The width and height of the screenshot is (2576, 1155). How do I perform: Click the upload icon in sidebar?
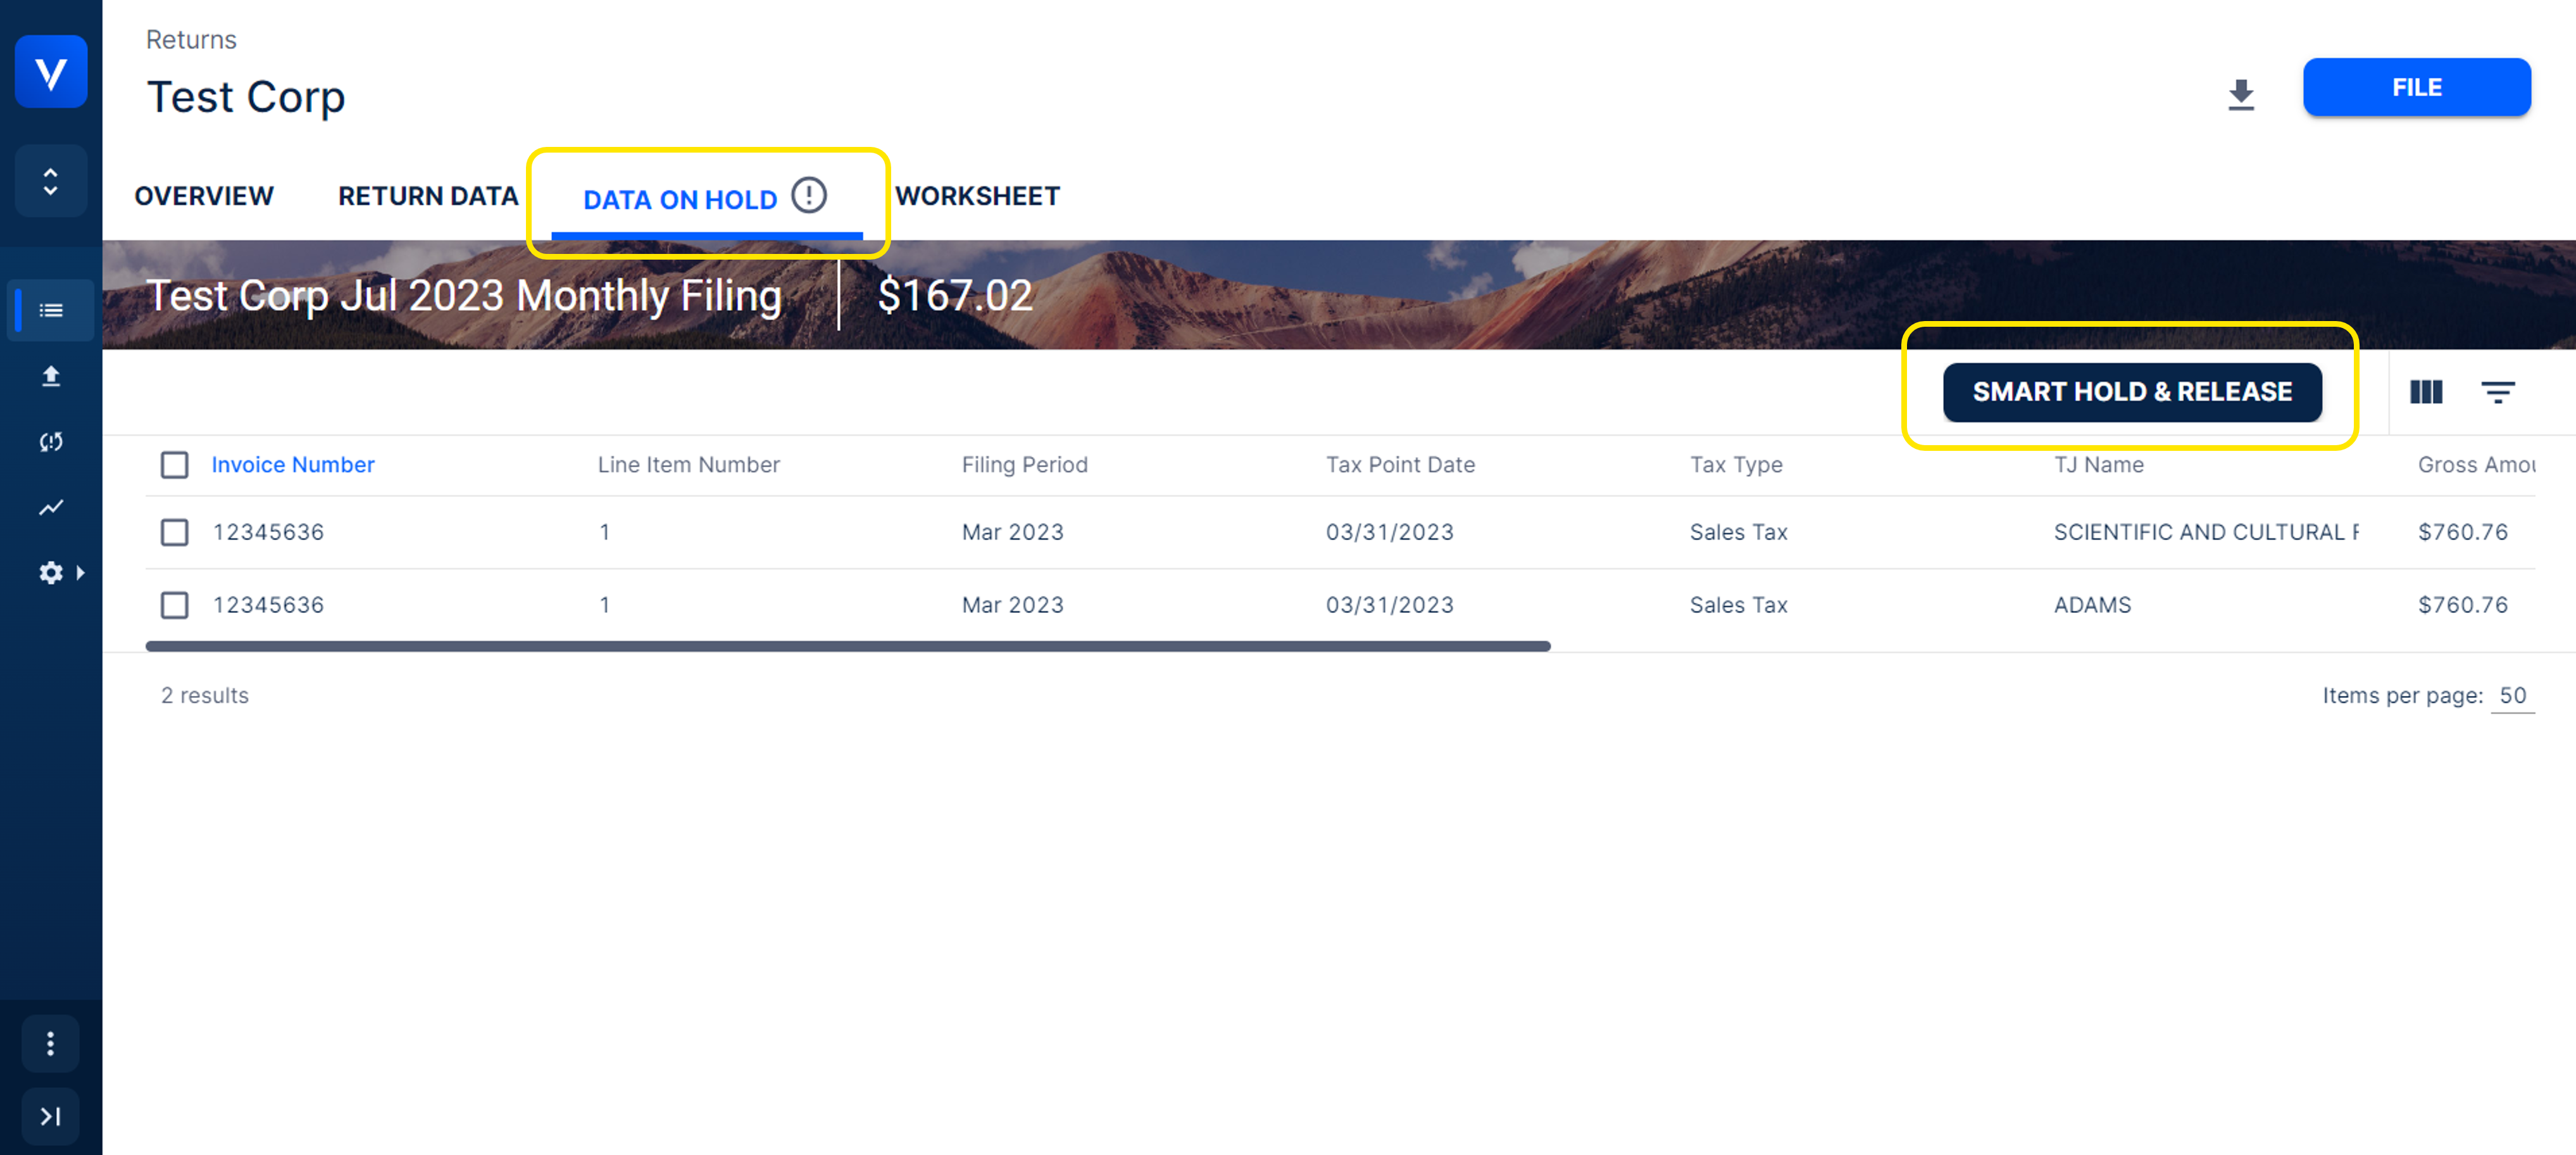pos(51,376)
